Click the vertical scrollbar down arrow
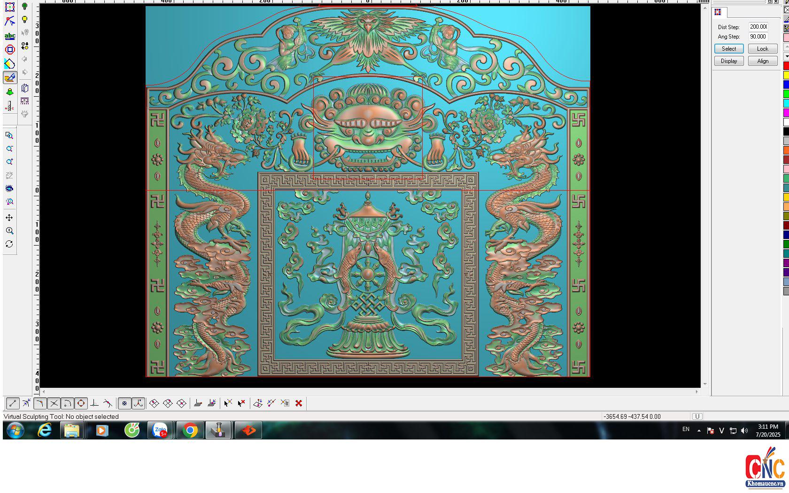Image resolution: width=789 pixels, height=493 pixels. tap(705, 384)
